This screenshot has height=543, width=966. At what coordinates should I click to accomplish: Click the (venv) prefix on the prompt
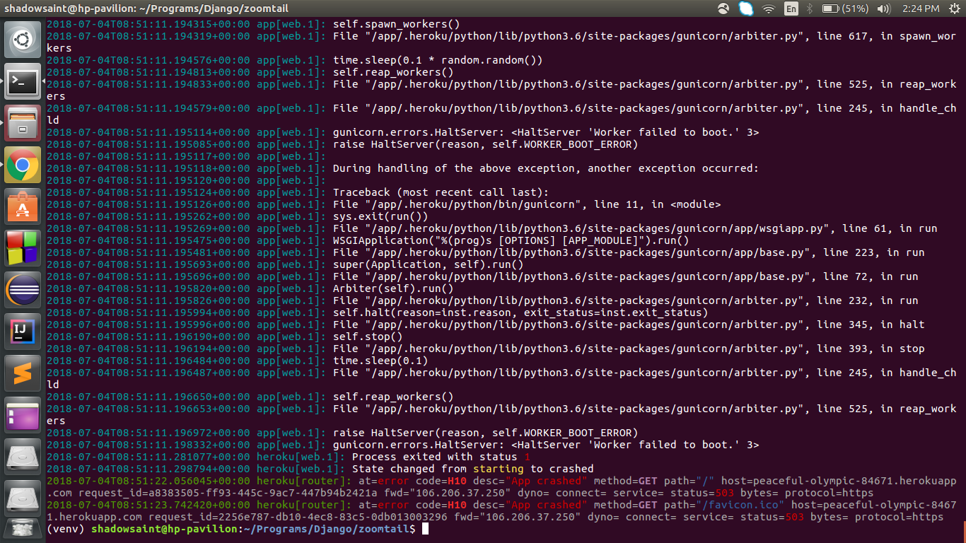coord(65,529)
